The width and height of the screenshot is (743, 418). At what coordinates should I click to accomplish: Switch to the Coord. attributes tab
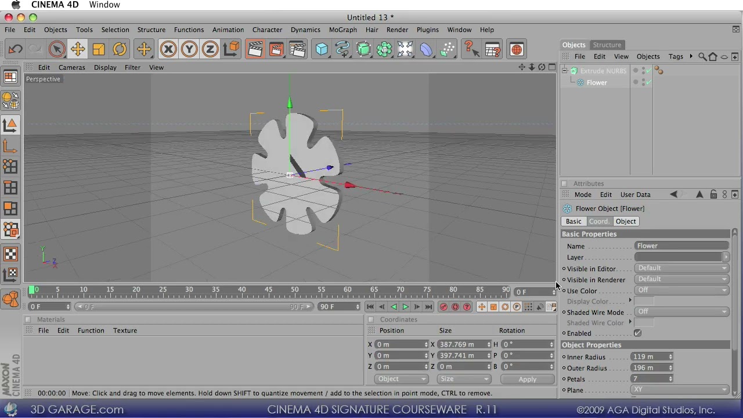click(599, 221)
